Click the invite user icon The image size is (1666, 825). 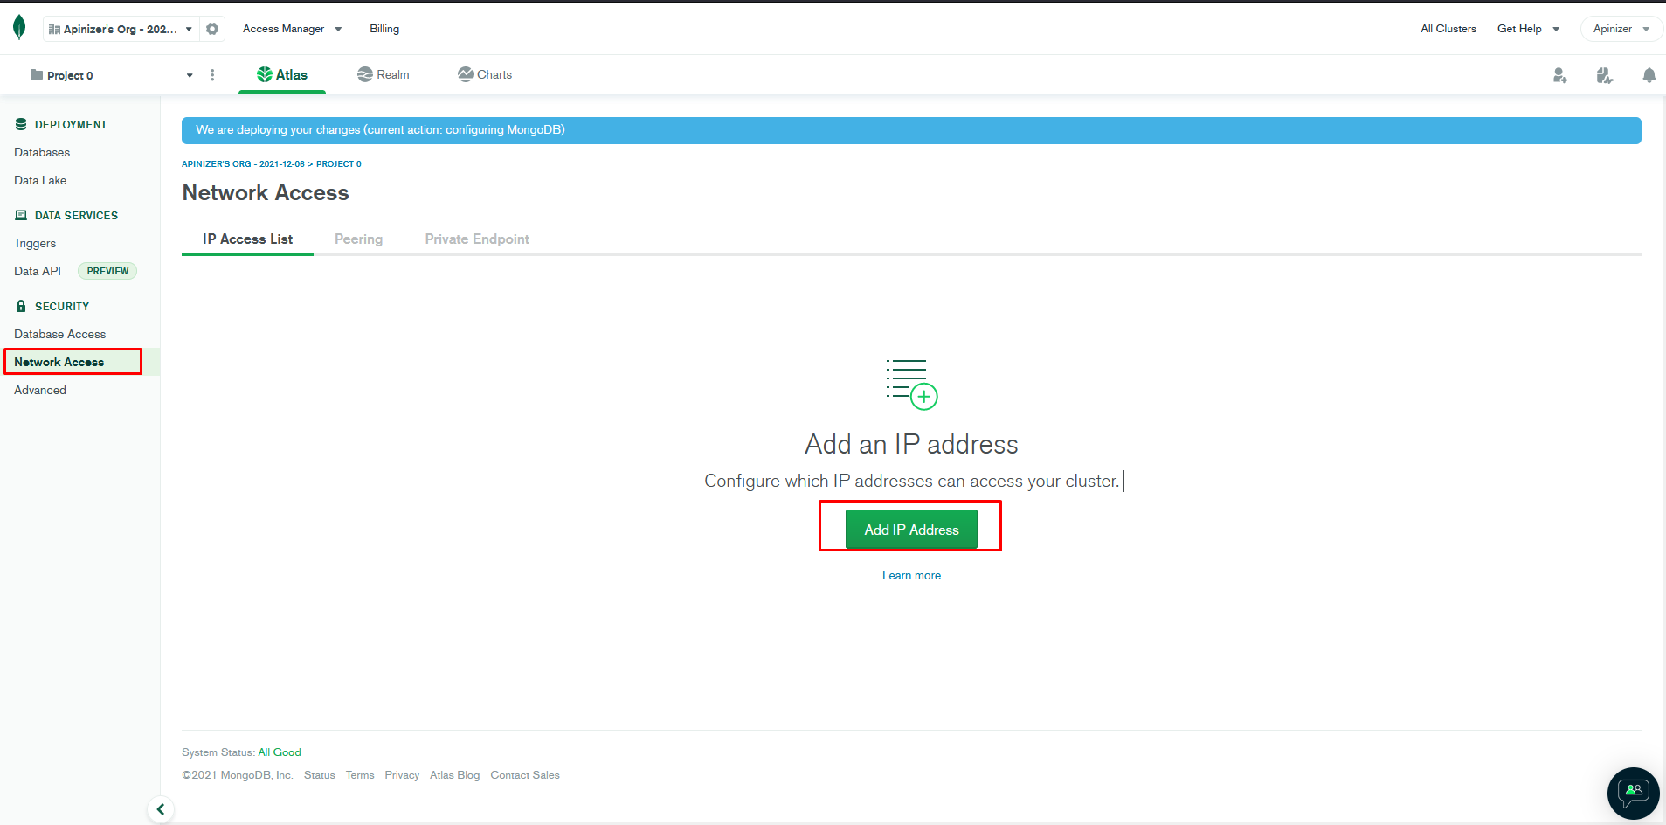click(x=1559, y=75)
